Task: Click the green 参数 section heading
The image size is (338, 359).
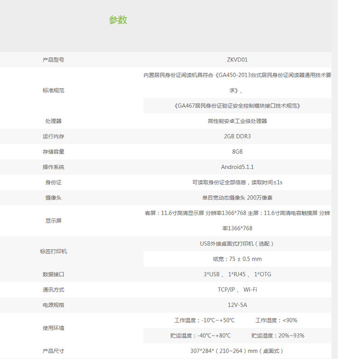Action: click(x=118, y=20)
